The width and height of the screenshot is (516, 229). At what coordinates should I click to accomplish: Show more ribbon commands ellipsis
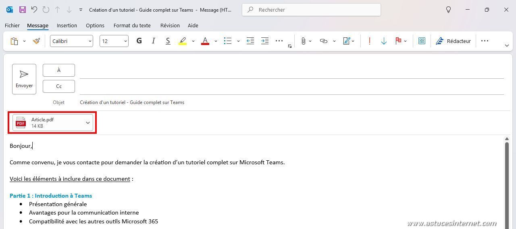click(x=485, y=41)
